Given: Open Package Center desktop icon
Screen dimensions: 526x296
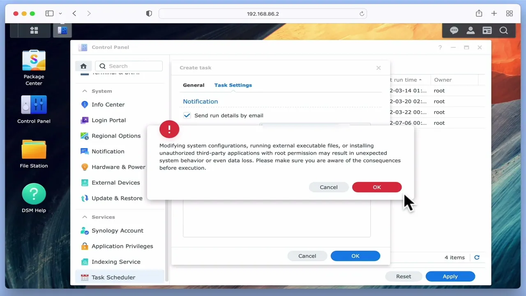Looking at the screenshot, I should 34,68.
